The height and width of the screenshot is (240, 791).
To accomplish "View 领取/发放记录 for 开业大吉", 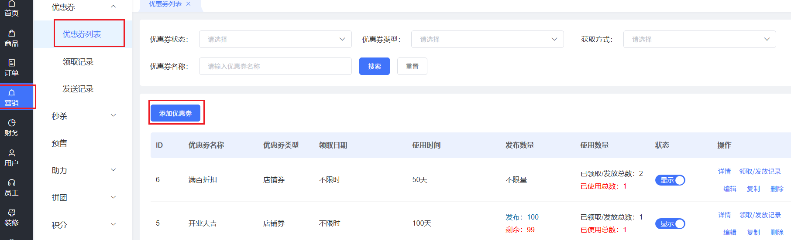I will [760, 215].
